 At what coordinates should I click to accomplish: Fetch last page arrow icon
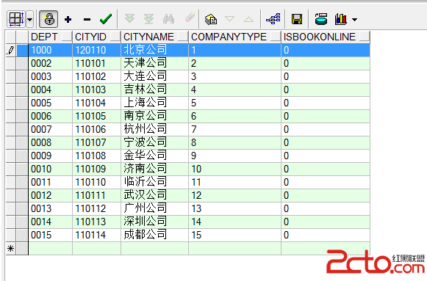[x=148, y=19]
